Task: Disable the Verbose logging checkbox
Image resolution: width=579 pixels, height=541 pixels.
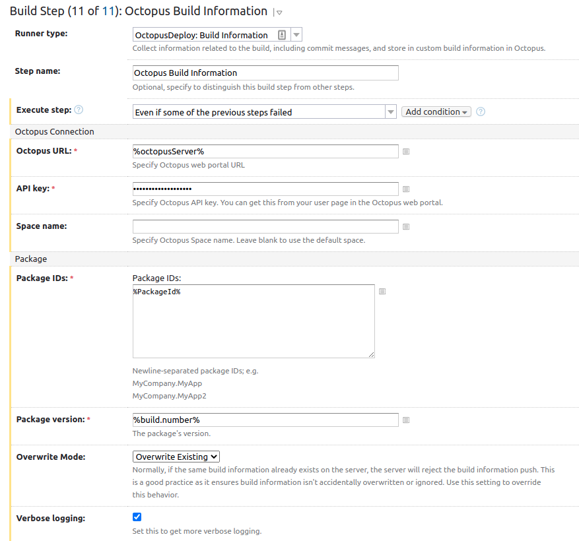Action: point(137,517)
